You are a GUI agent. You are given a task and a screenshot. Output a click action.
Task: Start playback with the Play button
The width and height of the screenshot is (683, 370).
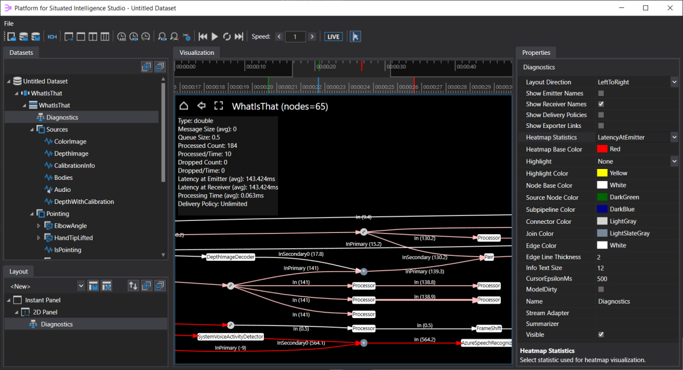[215, 37]
